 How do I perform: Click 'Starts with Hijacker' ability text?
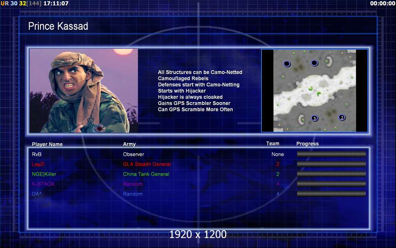pos(182,91)
